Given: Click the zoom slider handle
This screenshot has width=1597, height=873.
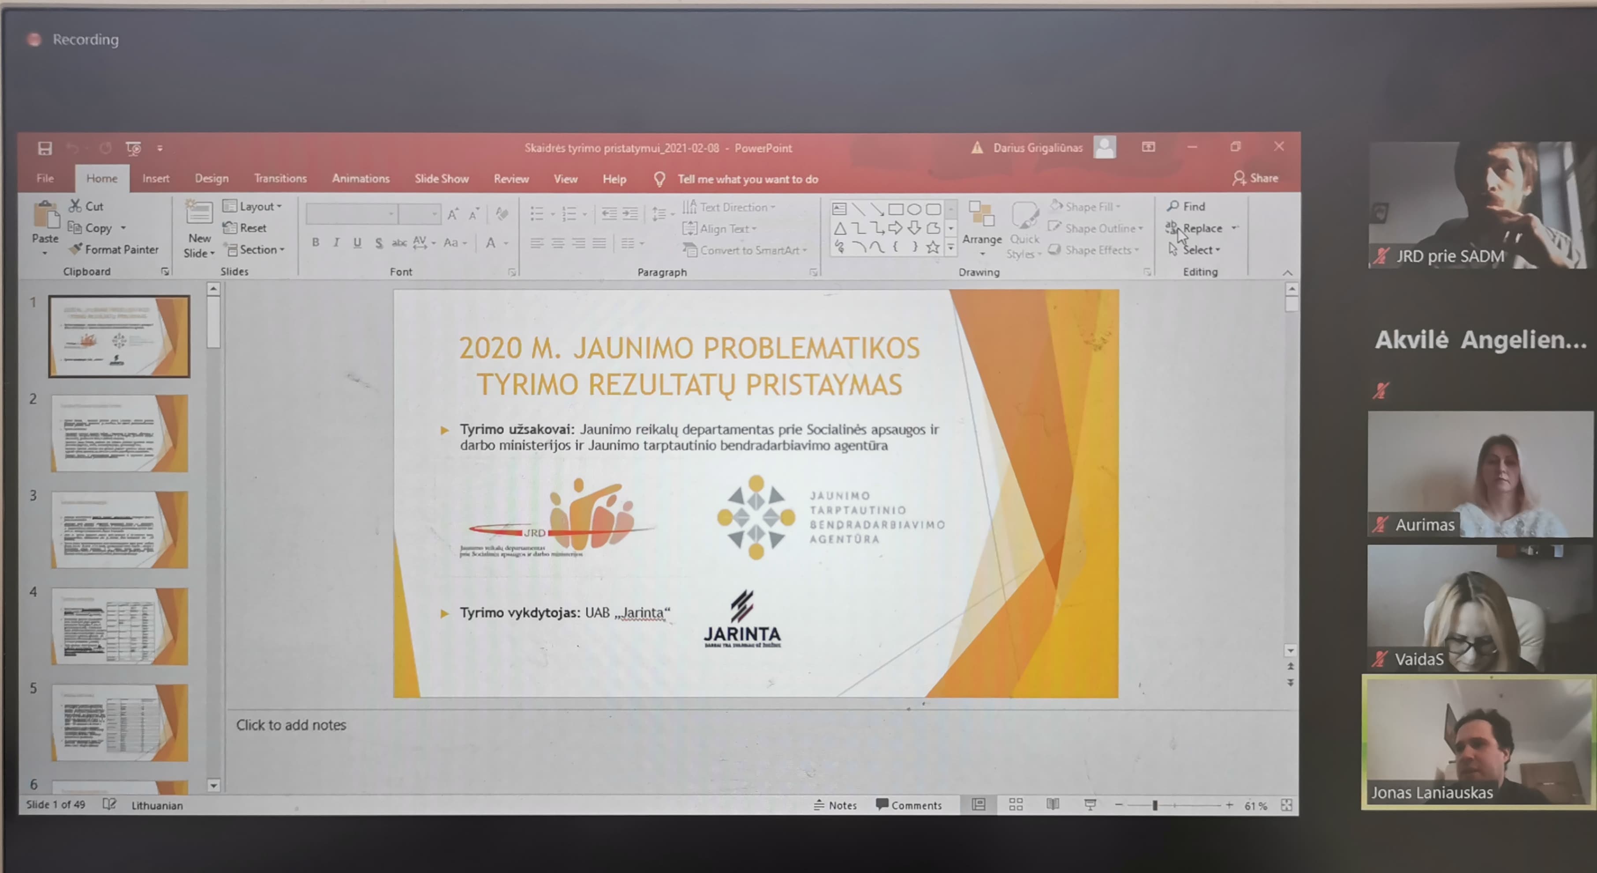Looking at the screenshot, I should tap(1155, 806).
